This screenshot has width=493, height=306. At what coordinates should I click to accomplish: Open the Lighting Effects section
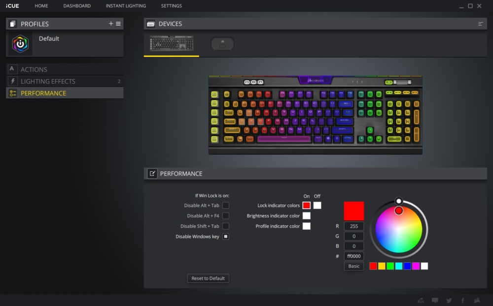pyautogui.click(x=65, y=81)
